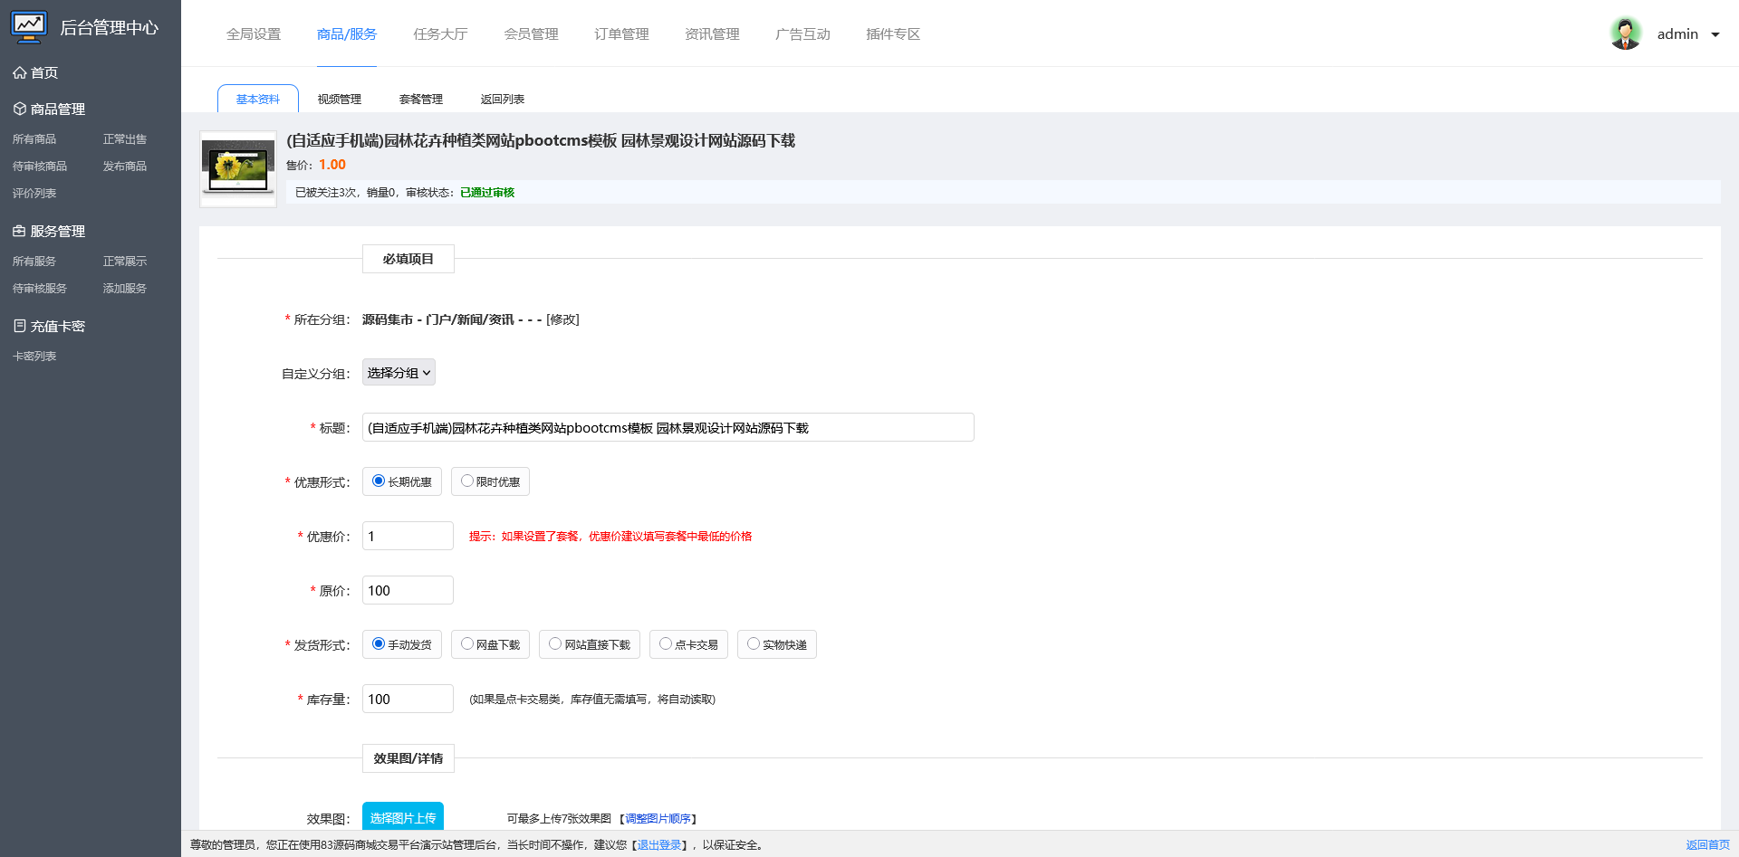Open the 会员管理 top menu

tap(531, 34)
